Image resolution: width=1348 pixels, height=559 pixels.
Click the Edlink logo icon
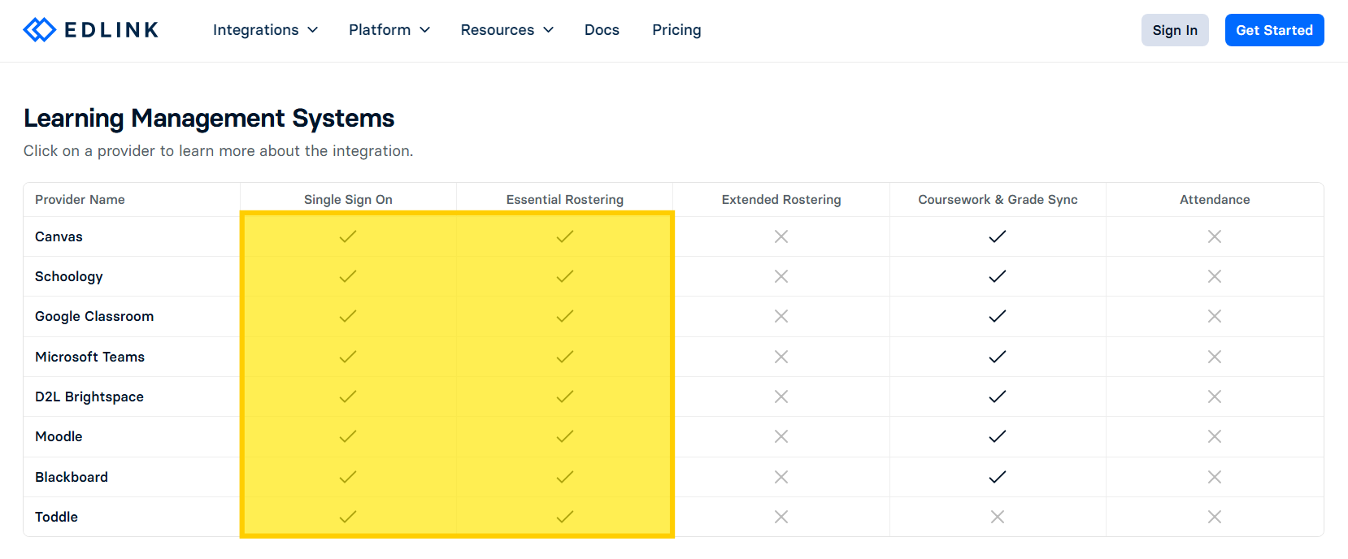click(x=39, y=30)
